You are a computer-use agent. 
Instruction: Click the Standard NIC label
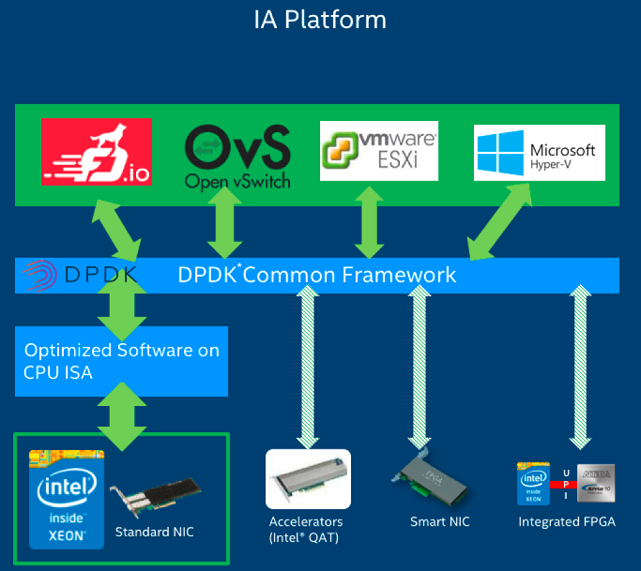[x=155, y=532]
